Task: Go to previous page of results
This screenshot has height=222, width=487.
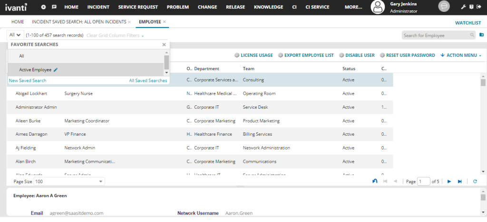Action: tap(395, 182)
